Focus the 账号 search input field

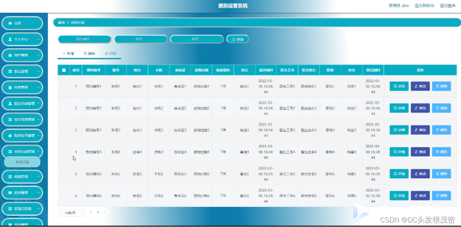(x=141, y=39)
